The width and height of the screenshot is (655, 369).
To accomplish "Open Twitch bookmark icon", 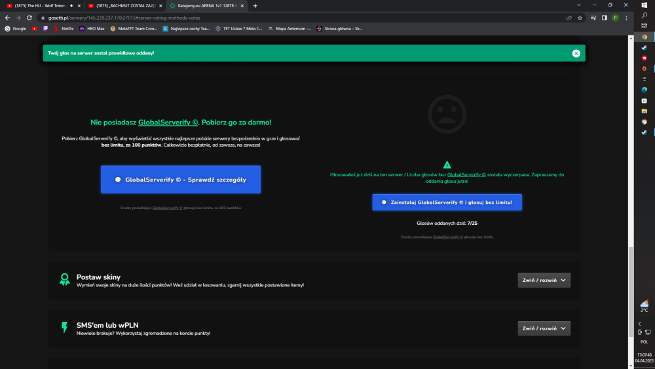I will click(x=45, y=29).
